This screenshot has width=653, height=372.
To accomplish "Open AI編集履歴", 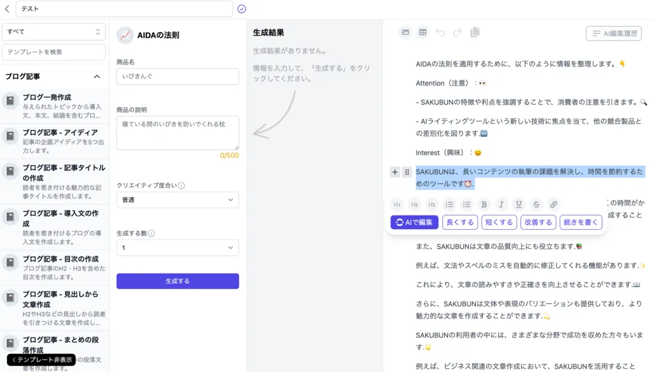I will 614,33.
